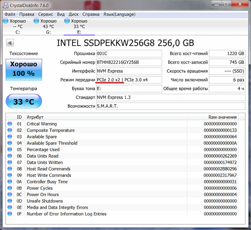Click status orb for Data Units Read

[10, 156]
